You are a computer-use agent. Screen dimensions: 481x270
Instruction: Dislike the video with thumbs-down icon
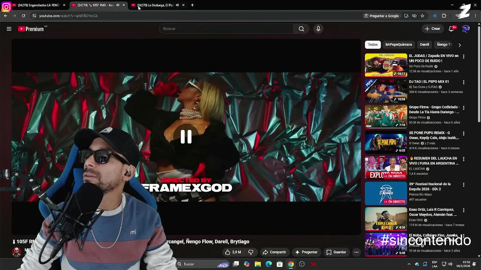click(251, 252)
